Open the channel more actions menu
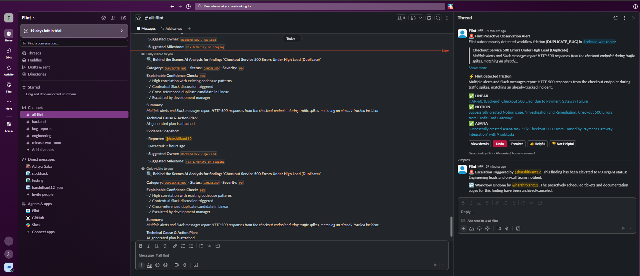The image size is (640, 276). 447,18
